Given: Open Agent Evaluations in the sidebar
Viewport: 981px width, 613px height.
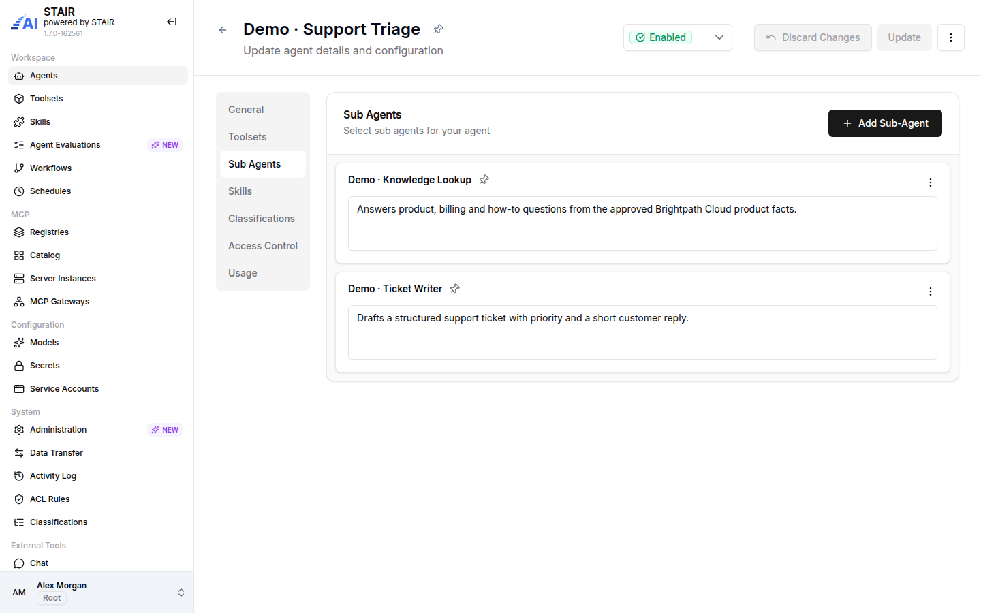Looking at the screenshot, I should coord(98,145).
